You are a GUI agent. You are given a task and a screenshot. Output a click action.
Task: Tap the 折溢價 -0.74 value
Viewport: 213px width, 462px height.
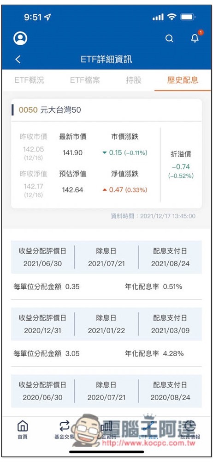tap(181, 167)
